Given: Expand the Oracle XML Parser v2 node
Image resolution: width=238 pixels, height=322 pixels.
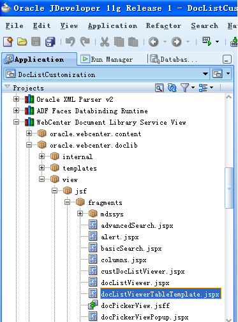Looking at the screenshot, I should tap(16, 99).
